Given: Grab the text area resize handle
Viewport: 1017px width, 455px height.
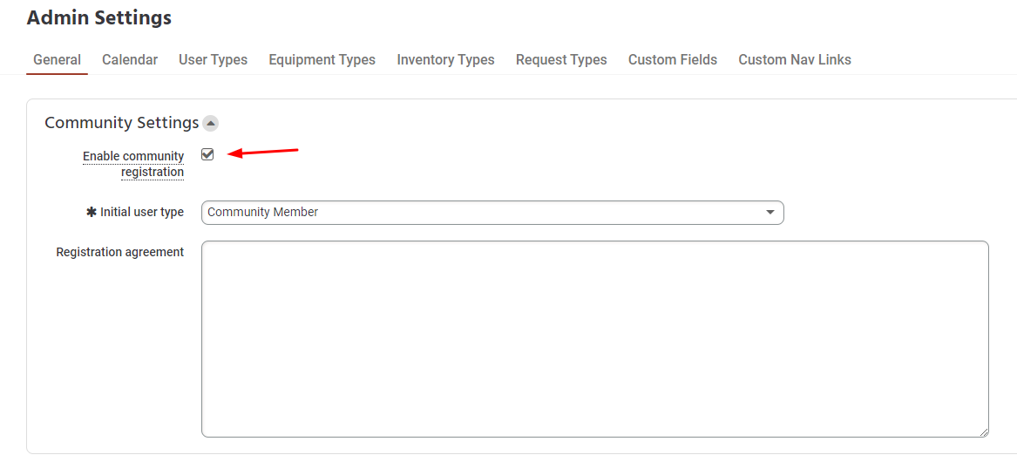Looking at the screenshot, I should 983,431.
